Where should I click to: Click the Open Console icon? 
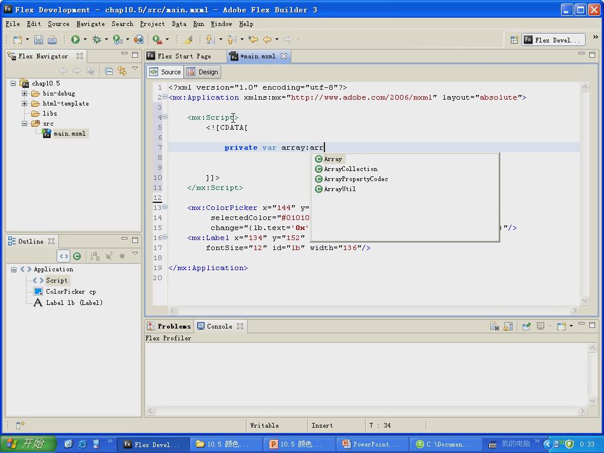562,326
